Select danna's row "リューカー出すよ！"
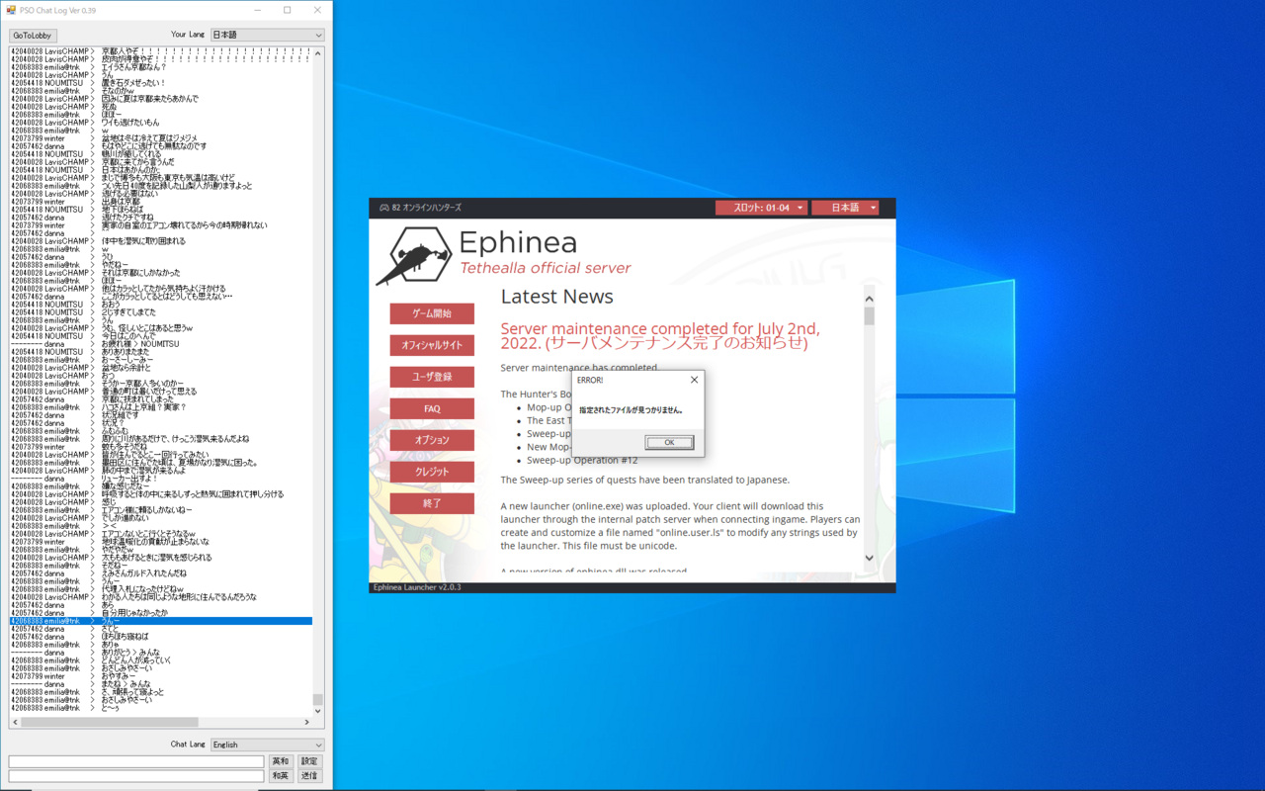Image resolution: width=1265 pixels, height=791 pixels. click(x=161, y=479)
